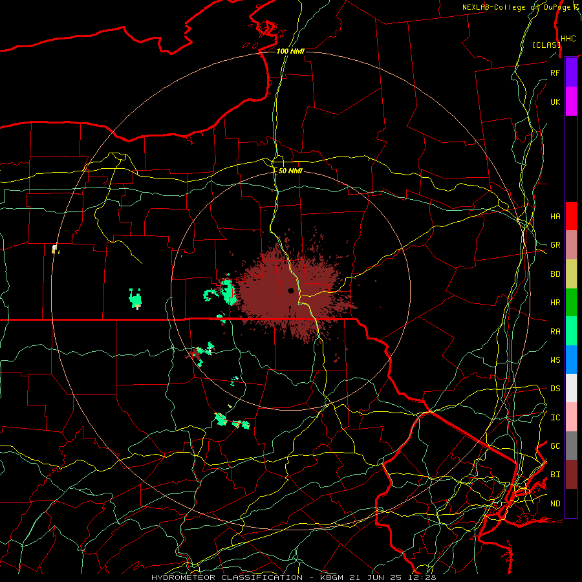Click the GC legend label
The height and width of the screenshot is (582, 582).
tap(555, 446)
